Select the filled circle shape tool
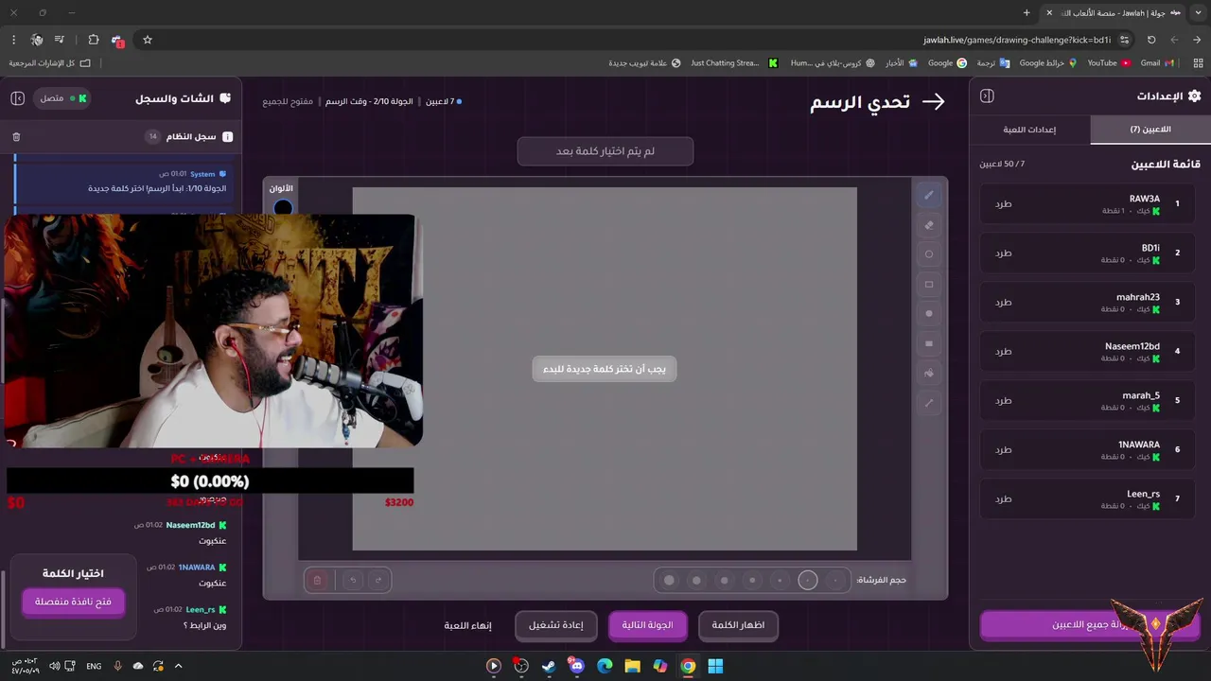 click(928, 313)
